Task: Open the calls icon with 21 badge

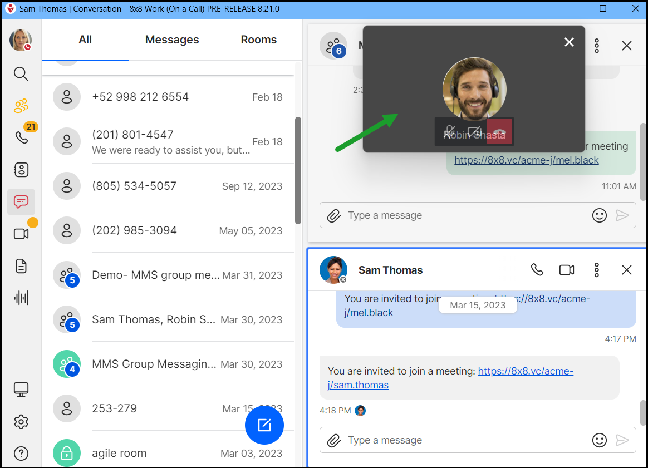Action: (x=22, y=137)
